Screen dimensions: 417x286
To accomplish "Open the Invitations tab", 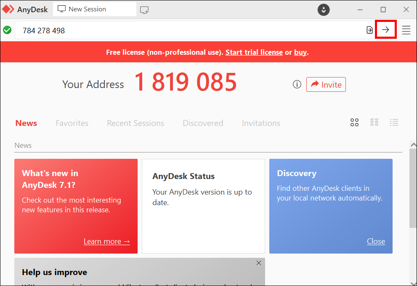I will 261,123.
